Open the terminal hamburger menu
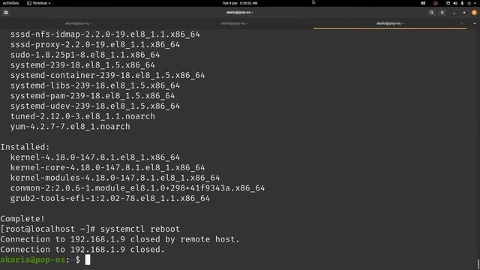 tap(442, 13)
